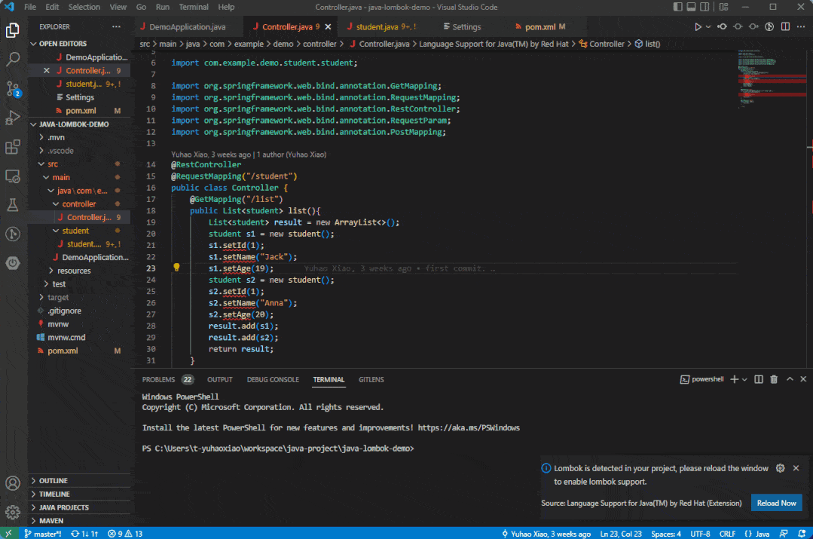
Task: Open the Extensions view
Action: (13, 147)
